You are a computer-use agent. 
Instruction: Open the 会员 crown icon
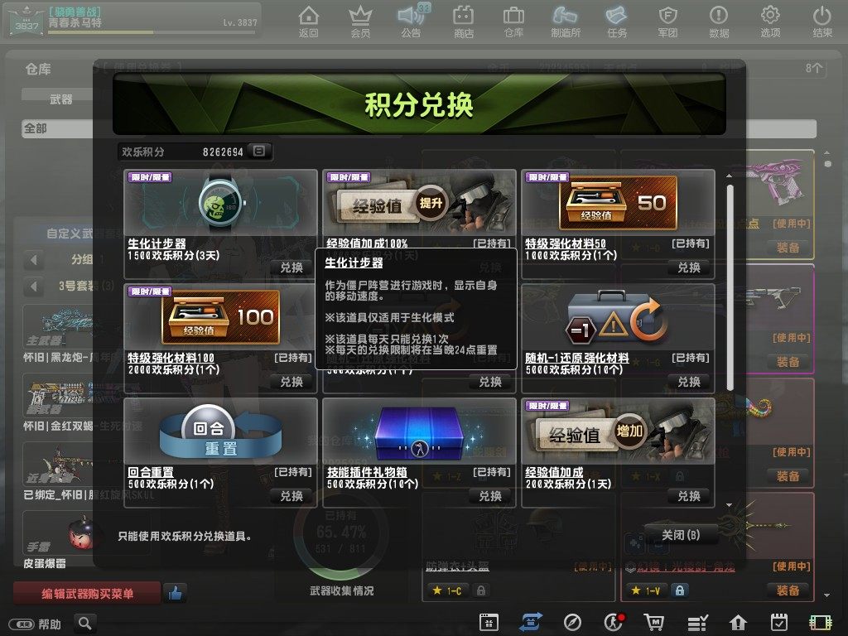360,22
